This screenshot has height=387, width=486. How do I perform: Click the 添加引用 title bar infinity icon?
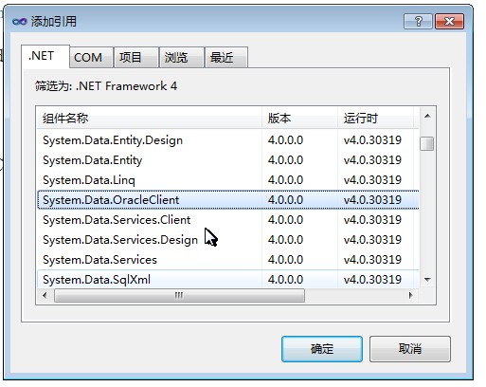[20, 22]
